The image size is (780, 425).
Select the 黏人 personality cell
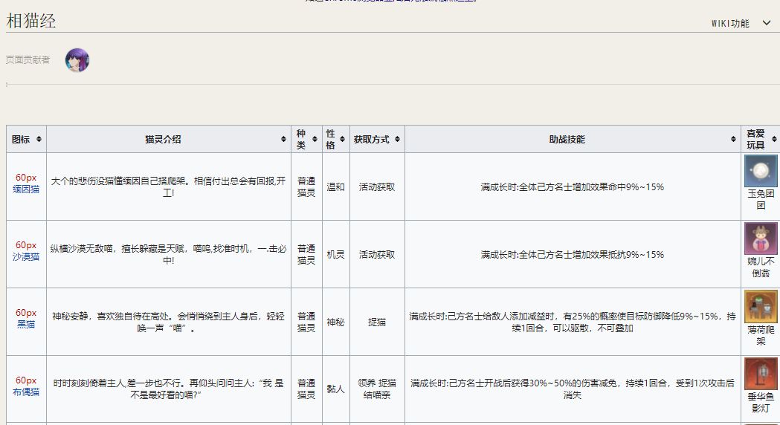(336, 389)
